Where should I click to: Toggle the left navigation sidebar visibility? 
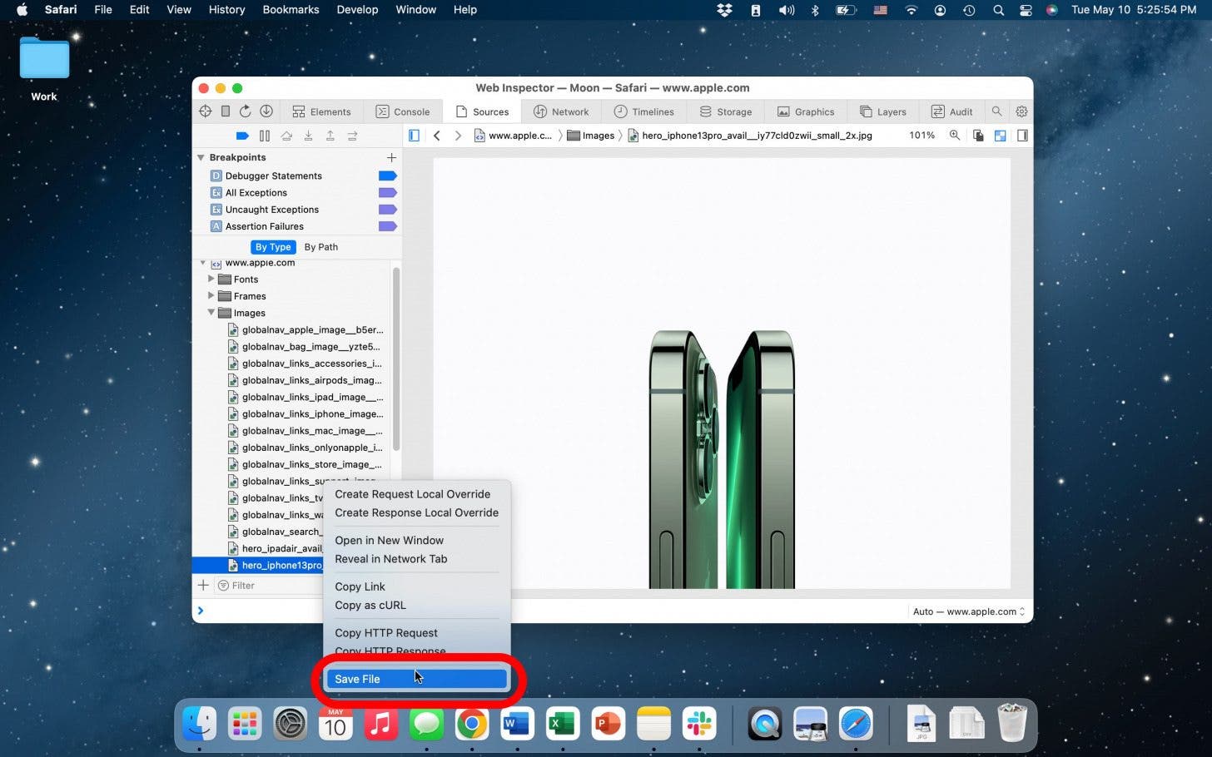click(414, 136)
